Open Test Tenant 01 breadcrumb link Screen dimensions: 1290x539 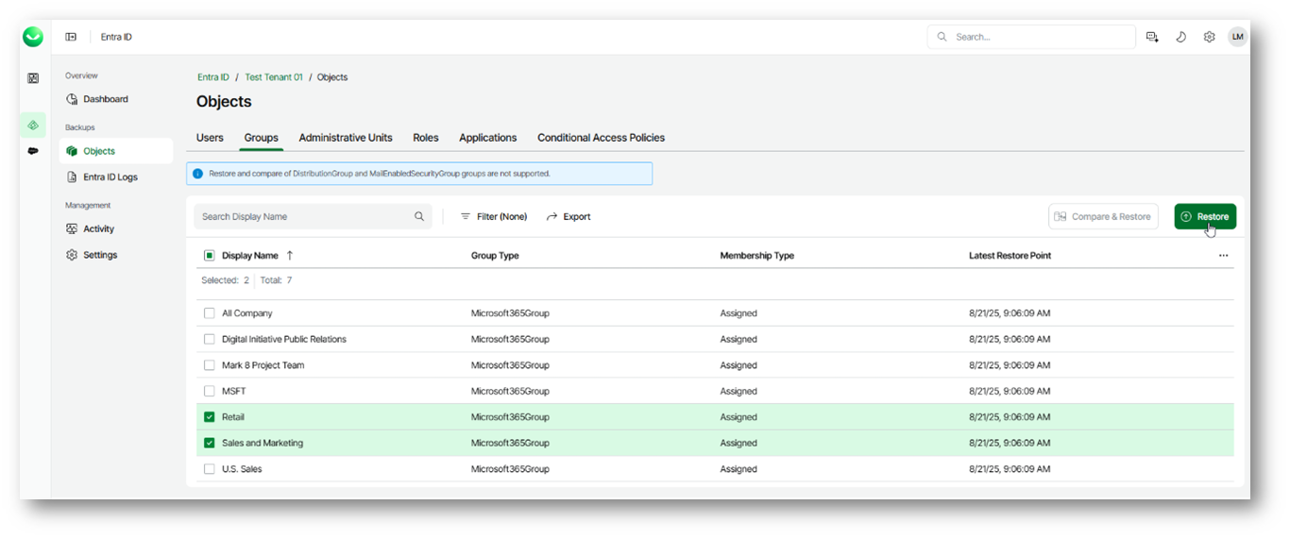coord(274,77)
